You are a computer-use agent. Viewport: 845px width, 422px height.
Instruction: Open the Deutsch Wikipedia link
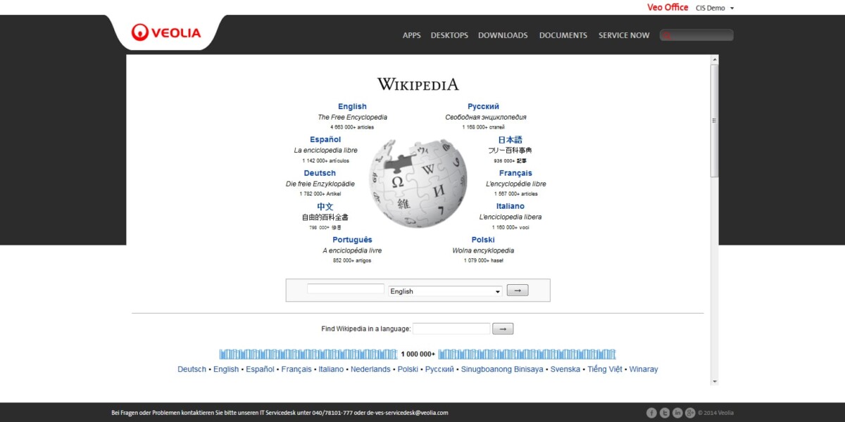pos(320,173)
